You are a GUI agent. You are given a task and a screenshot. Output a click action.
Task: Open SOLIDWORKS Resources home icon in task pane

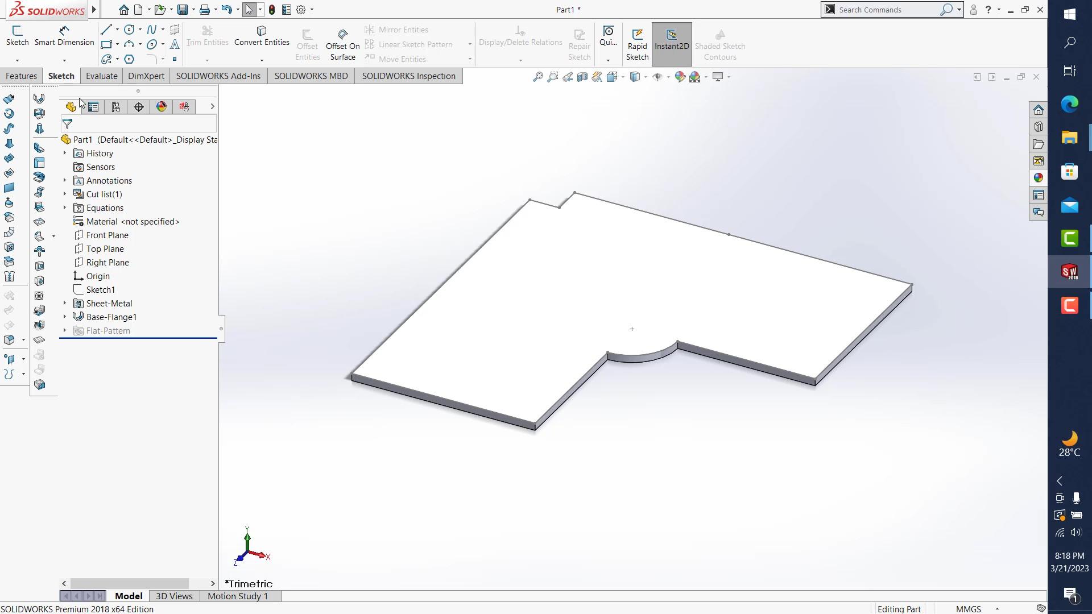[x=1039, y=110]
